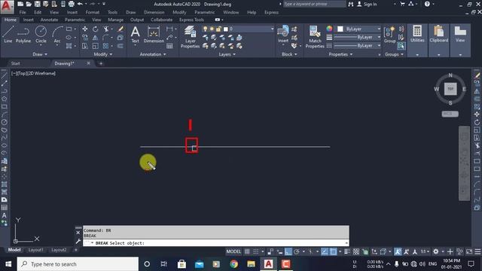
Task: Expand the Groups panel dropdown
Action: click(x=394, y=54)
